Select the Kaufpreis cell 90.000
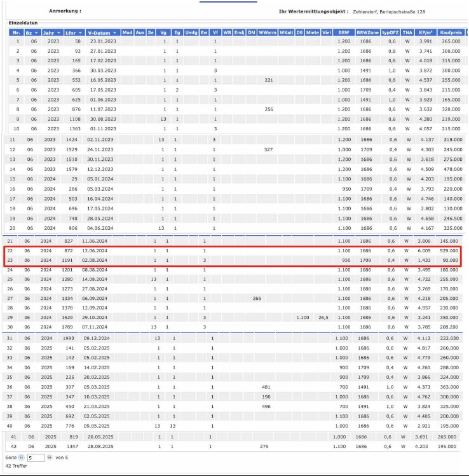Screen dimensions: 469x476 point(450,260)
